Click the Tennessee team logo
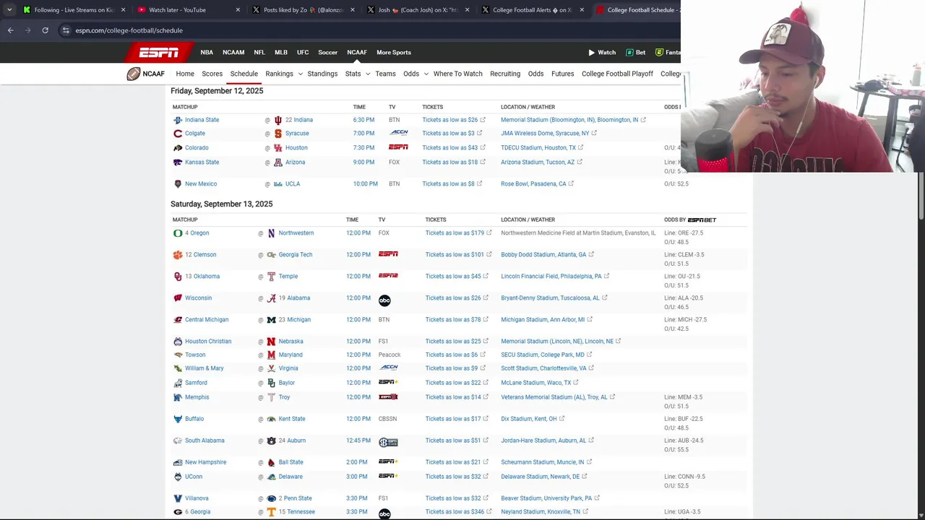The image size is (925, 520). point(271,512)
